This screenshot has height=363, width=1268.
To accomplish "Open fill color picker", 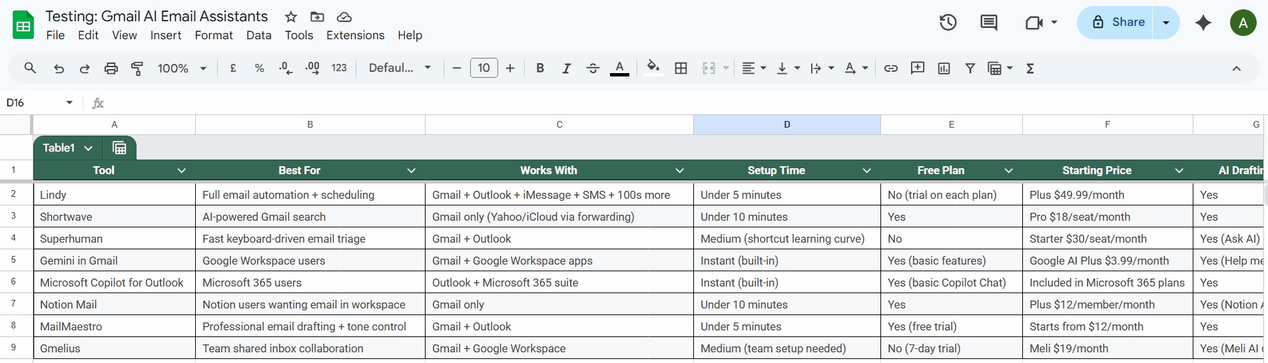I will click(x=653, y=68).
